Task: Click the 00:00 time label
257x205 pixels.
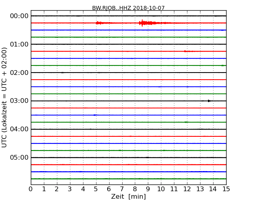Action: pyautogui.click(x=19, y=16)
